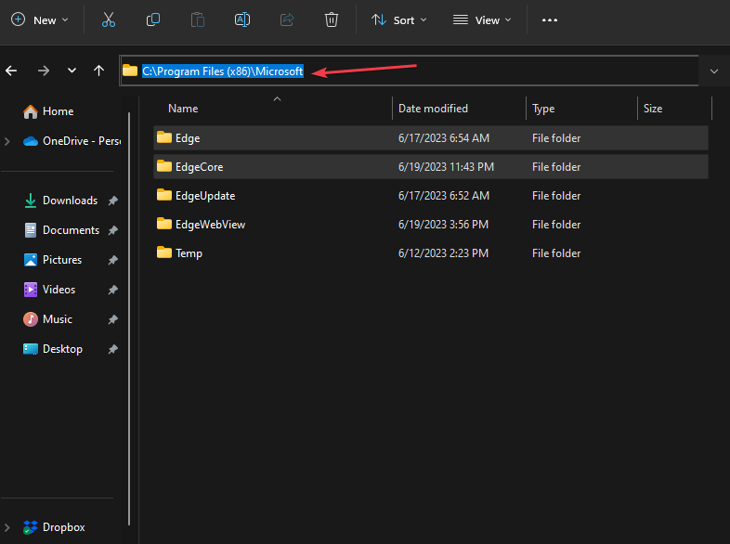Screen dimensions: 730x544
Task: Click the folder icon in address bar
Action: pos(130,71)
